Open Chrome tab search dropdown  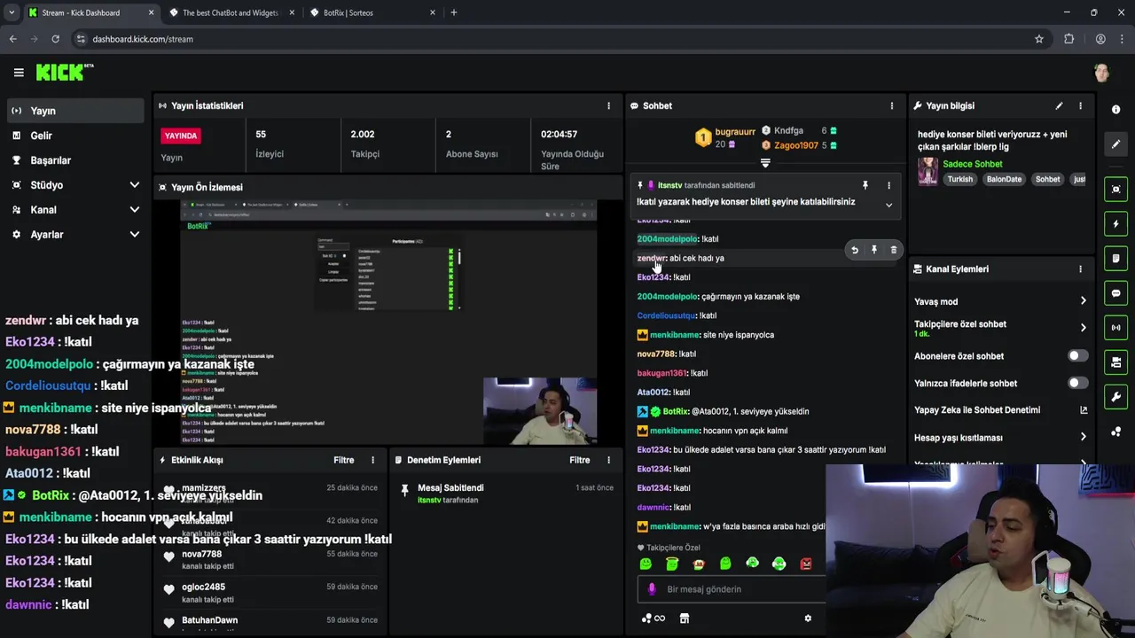(x=11, y=12)
